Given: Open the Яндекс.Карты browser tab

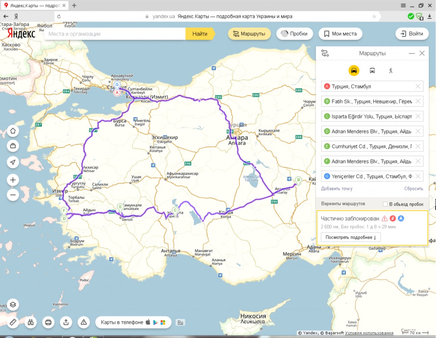Looking at the screenshot, I should tap(34, 5).
